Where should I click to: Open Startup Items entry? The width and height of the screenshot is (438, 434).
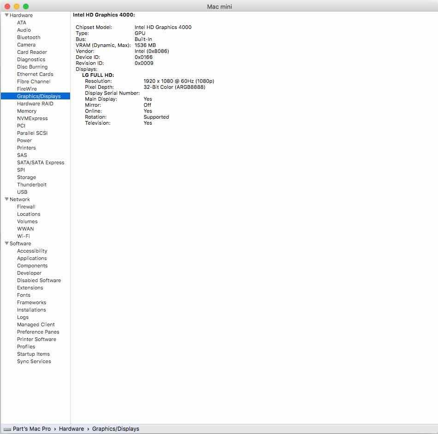(33, 354)
